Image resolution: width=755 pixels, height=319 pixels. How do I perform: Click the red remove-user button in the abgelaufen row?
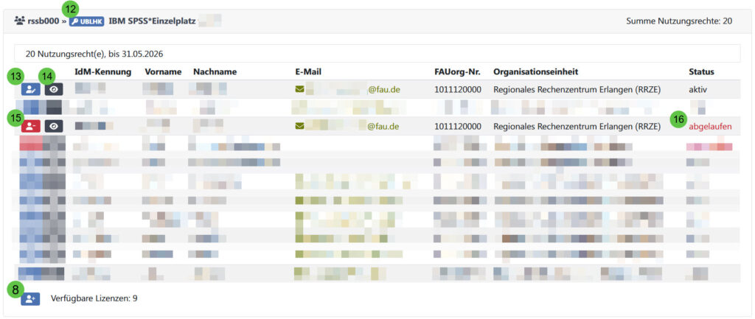(30, 126)
